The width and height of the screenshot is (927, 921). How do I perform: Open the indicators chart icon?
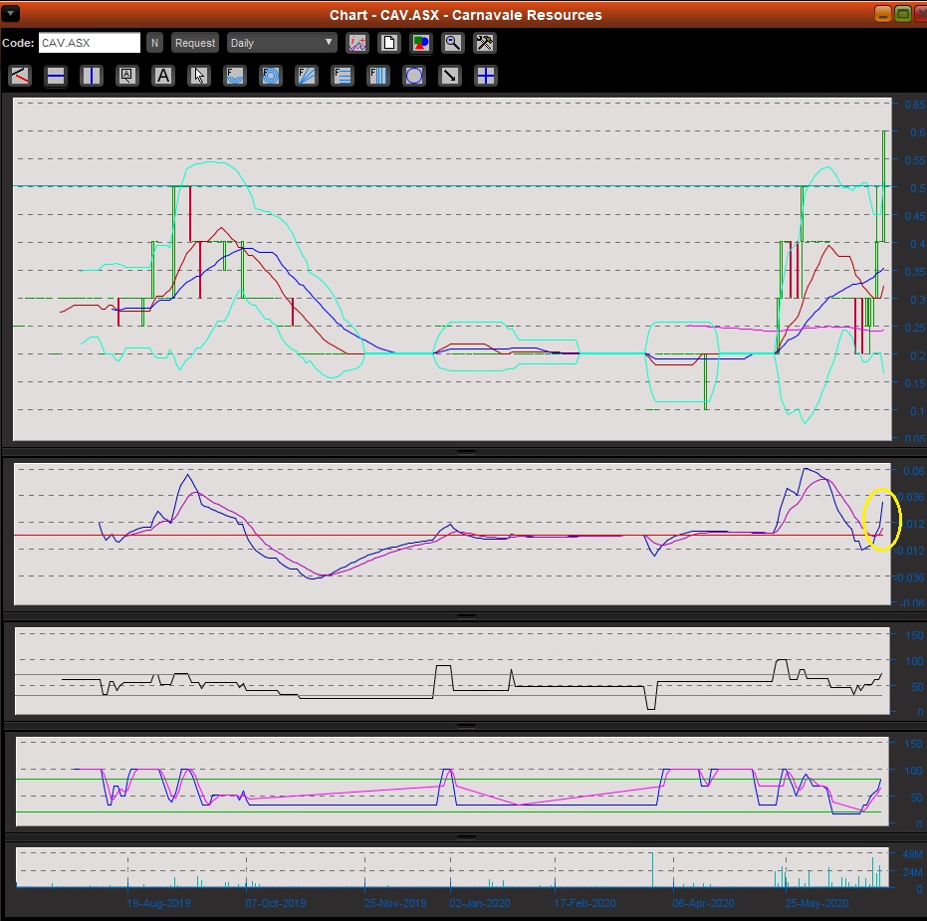pos(357,43)
